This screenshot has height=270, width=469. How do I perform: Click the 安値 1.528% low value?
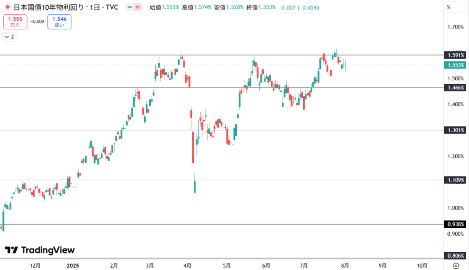tap(229, 7)
